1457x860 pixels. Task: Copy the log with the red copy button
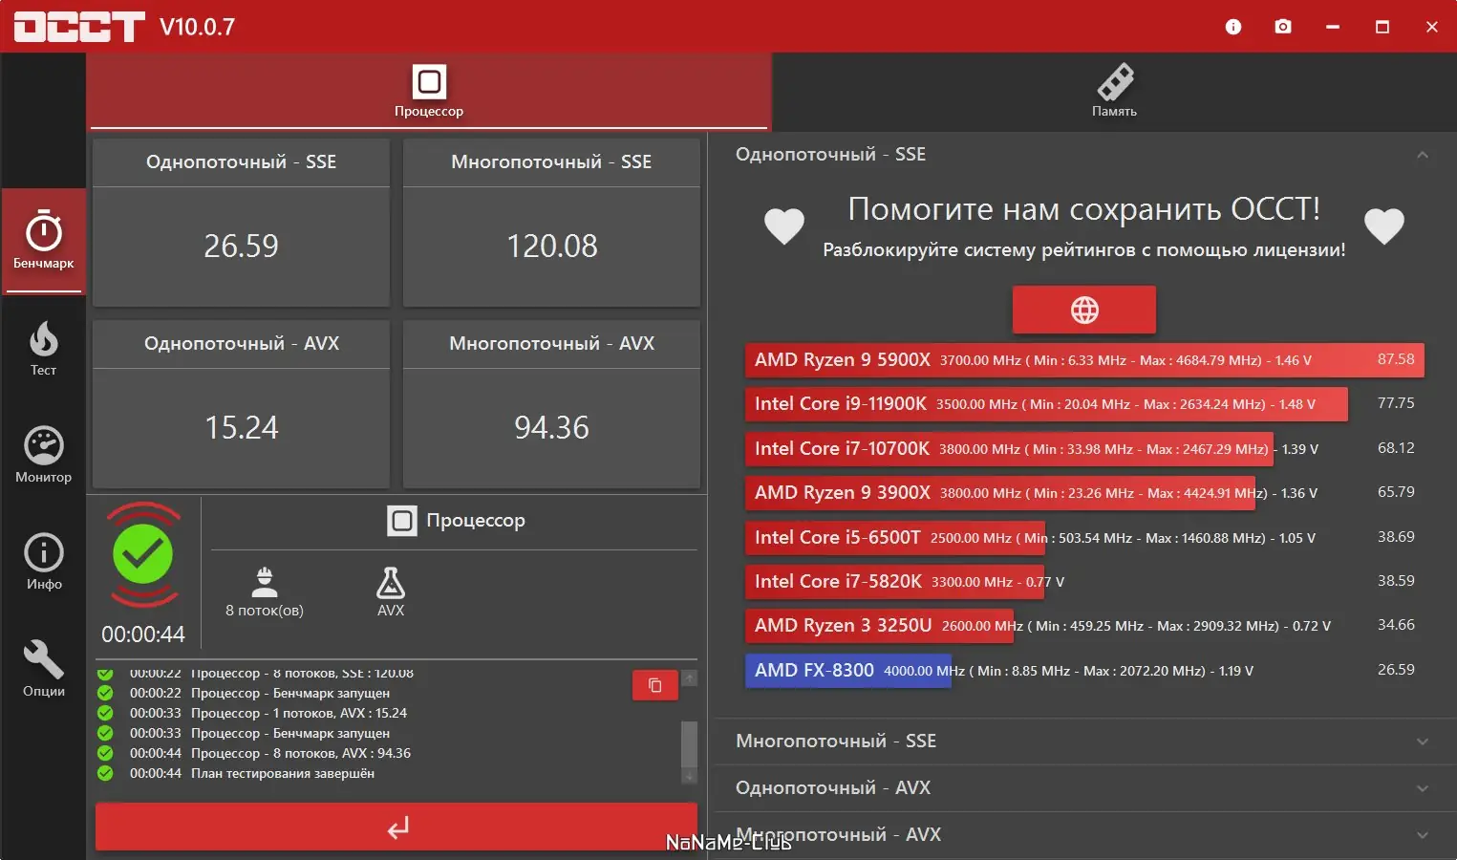[655, 685]
